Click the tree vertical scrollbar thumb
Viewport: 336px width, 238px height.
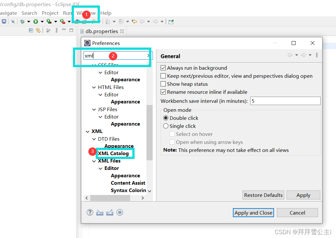[x=149, y=132]
